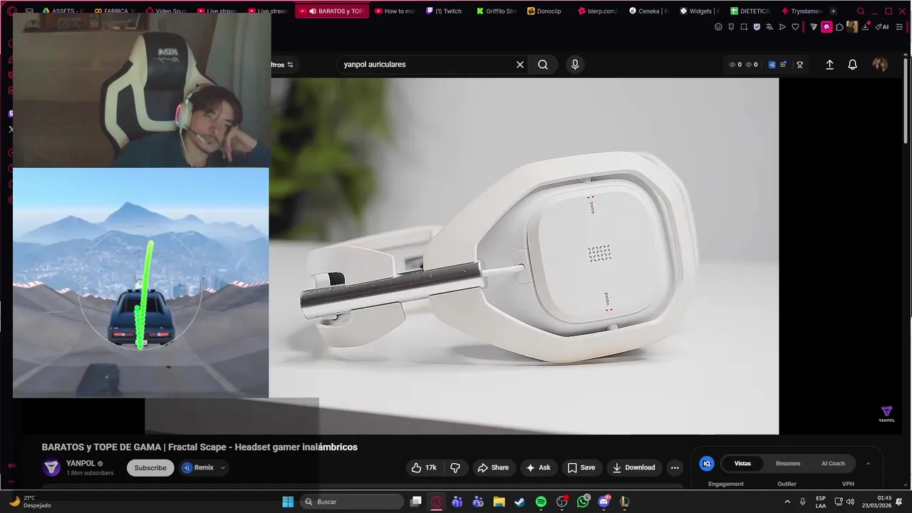Open the weather widget showing 21°C Despejado
Screen dimensions: 912x513
(30, 502)
